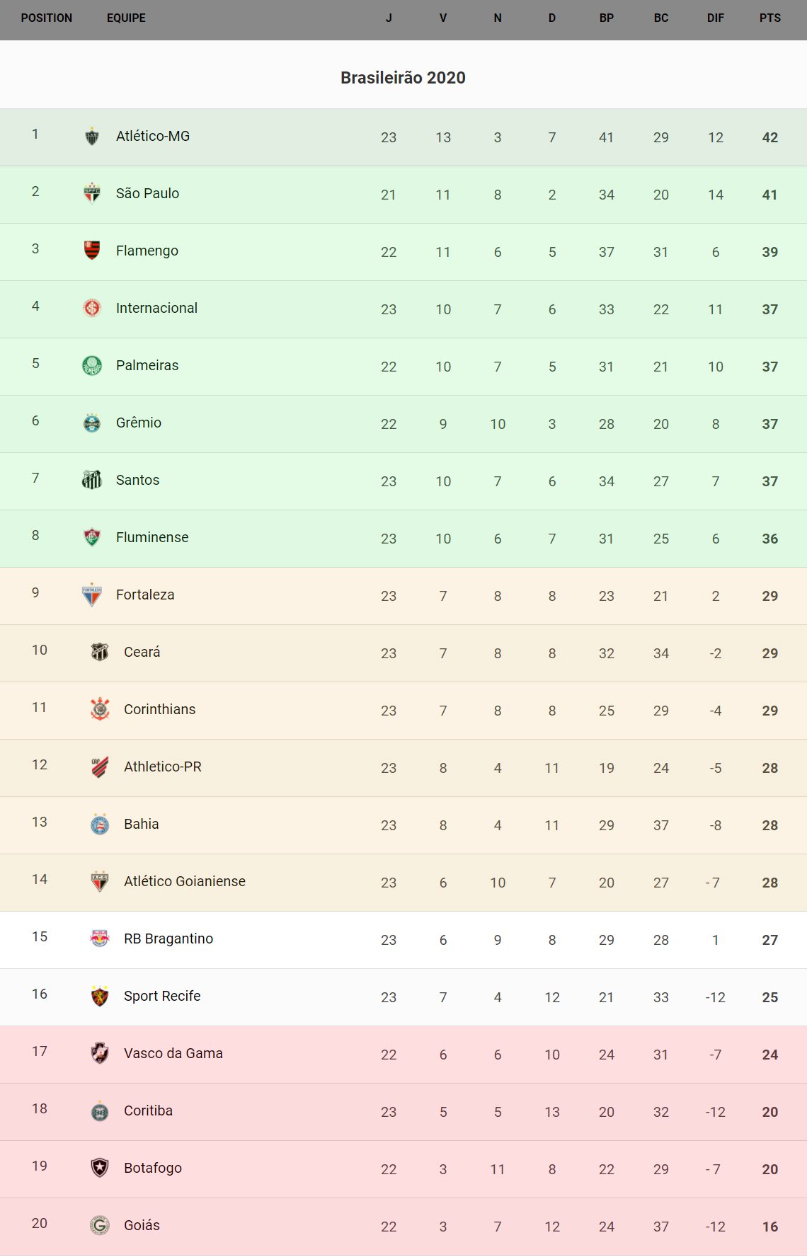Select the POSITION column header
Viewport: 807px width, 1257px height.
point(47,18)
